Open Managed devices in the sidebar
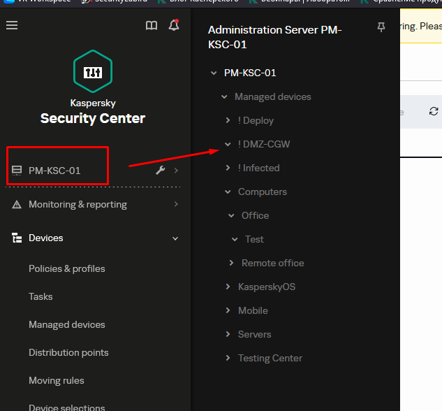This screenshot has height=411, width=442. (x=67, y=324)
